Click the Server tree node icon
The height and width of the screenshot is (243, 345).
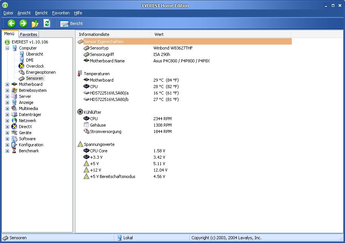point(14,96)
